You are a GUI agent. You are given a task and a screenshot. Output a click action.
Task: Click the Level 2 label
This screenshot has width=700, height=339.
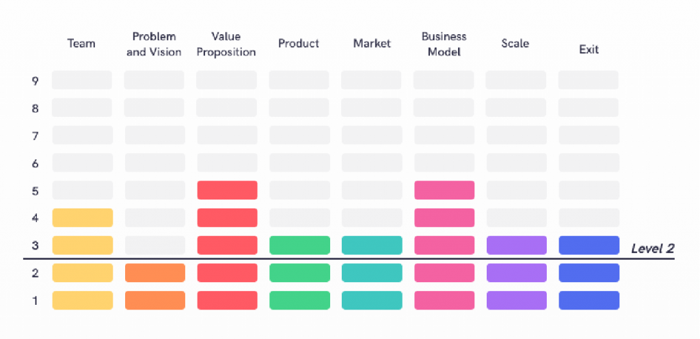click(x=652, y=249)
